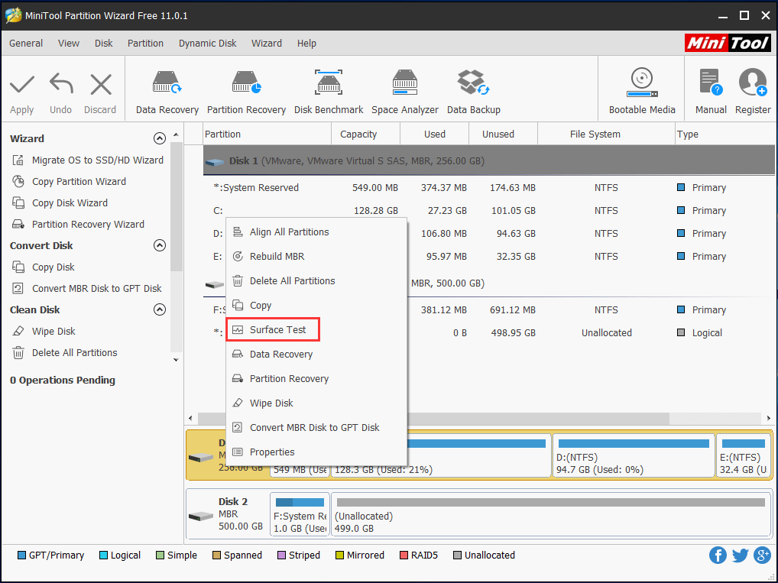This screenshot has width=778, height=583.
Task: Click Convert MBR Disk to GPT Disk in context menu
Action: tap(316, 427)
